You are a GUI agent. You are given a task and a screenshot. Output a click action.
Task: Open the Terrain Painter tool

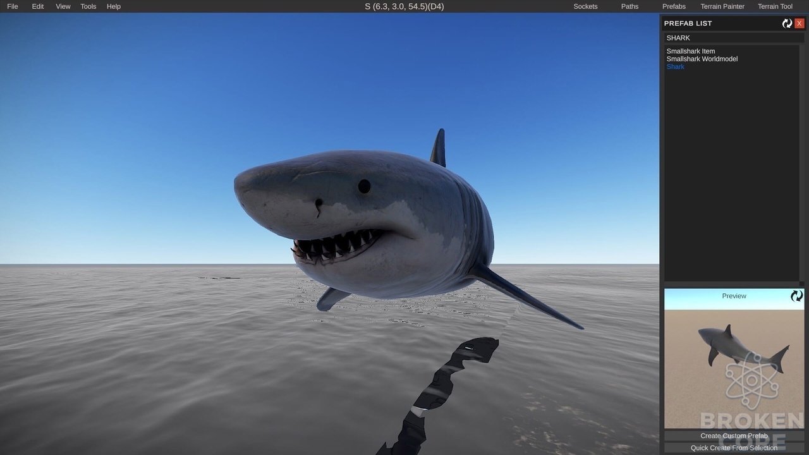click(722, 6)
